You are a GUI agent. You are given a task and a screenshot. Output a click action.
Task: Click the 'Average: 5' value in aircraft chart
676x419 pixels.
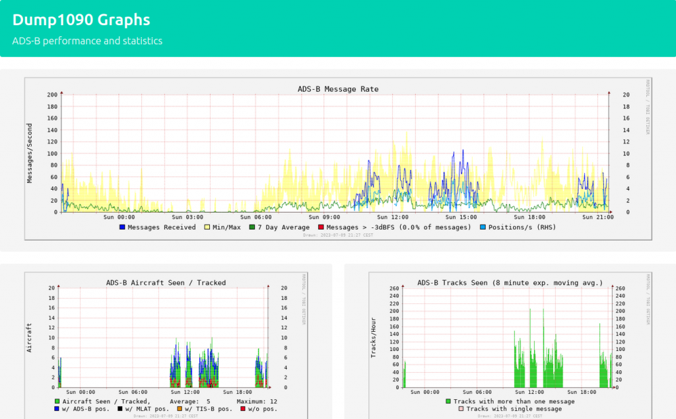190,401
